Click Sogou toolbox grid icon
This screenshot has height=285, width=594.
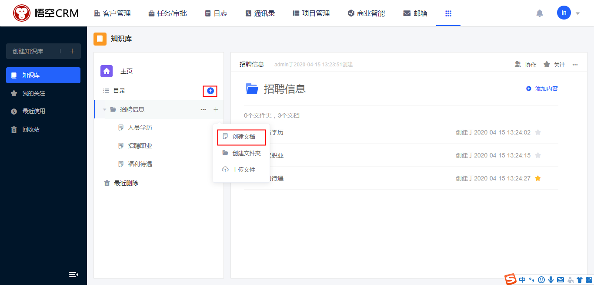pyautogui.click(x=589, y=280)
